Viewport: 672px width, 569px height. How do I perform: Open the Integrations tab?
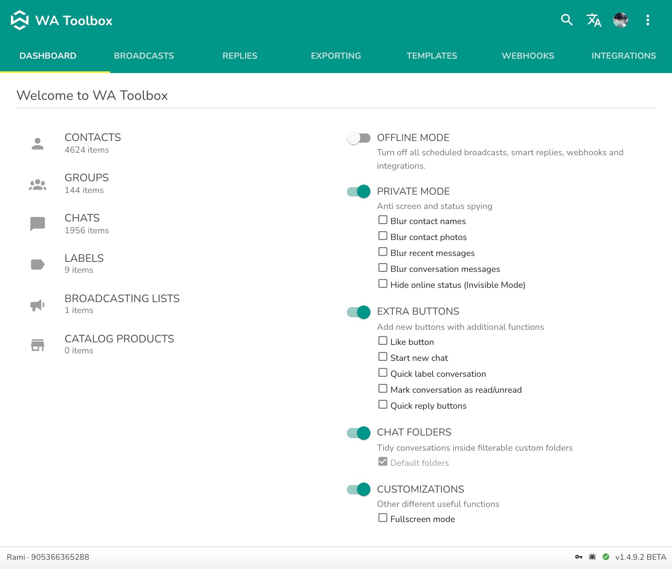[624, 56]
